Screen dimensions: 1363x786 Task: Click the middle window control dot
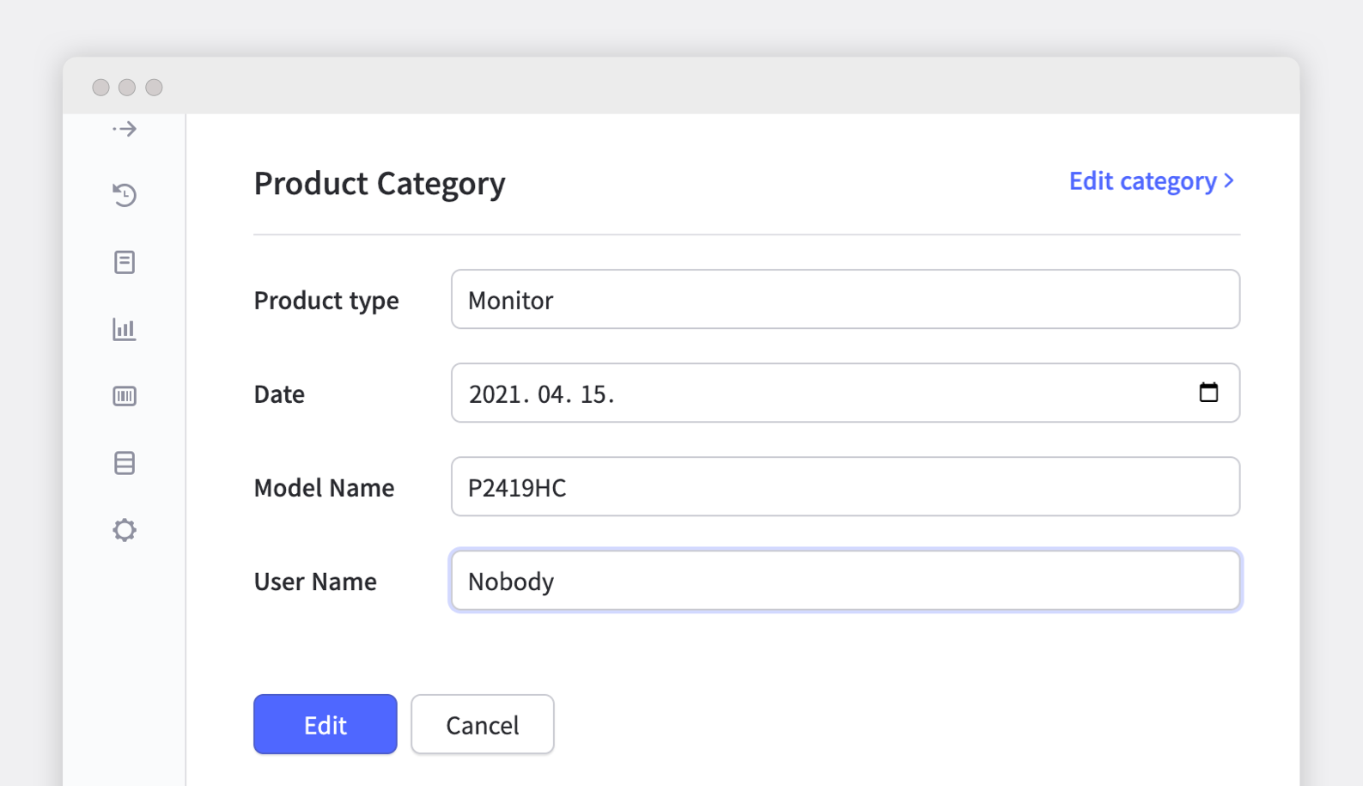(127, 87)
